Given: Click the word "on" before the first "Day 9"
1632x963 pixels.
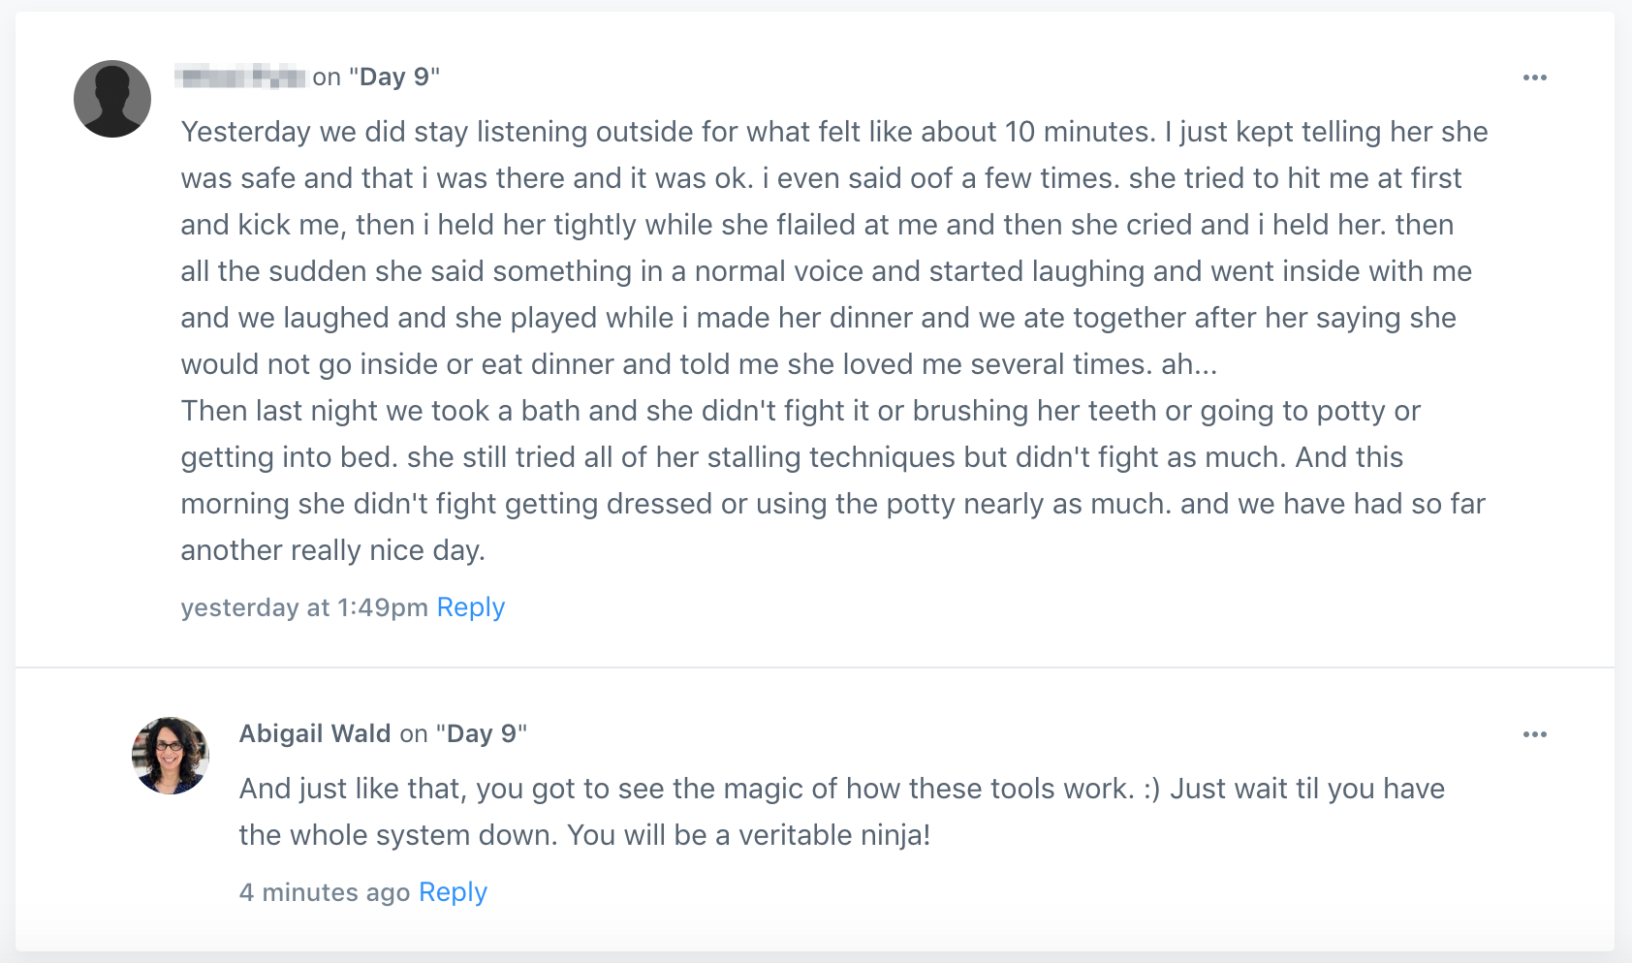Looking at the screenshot, I should (x=327, y=77).
